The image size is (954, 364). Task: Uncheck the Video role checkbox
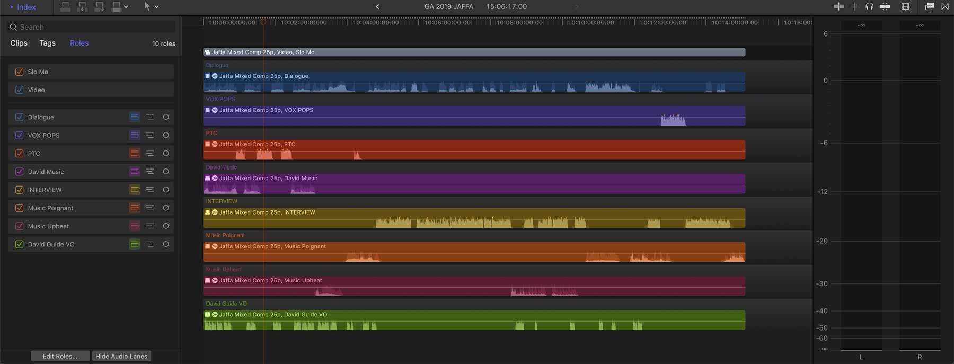point(20,90)
